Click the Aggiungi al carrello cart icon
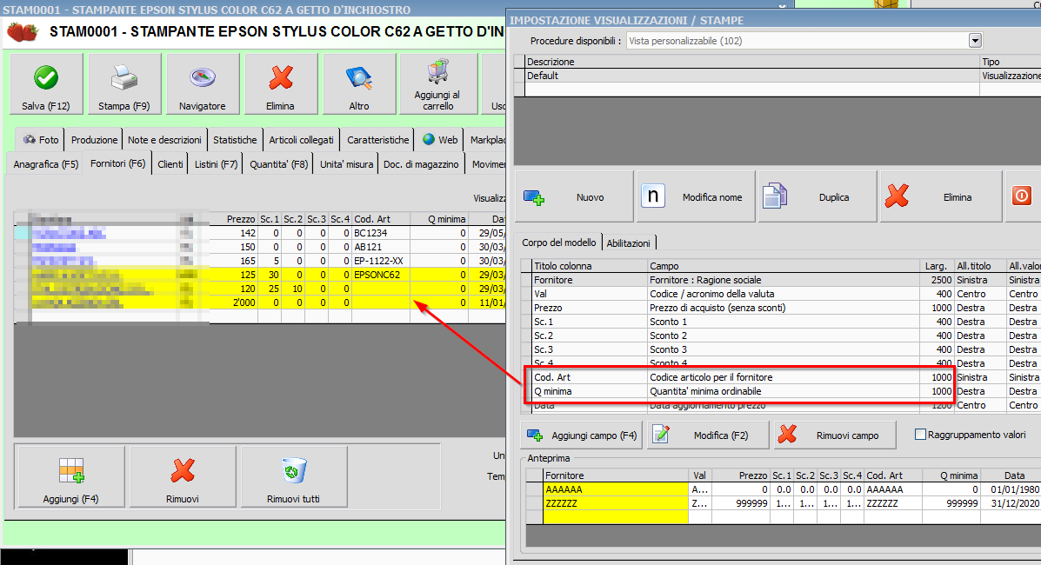The width and height of the screenshot is (1041, 565). (438, 71)
